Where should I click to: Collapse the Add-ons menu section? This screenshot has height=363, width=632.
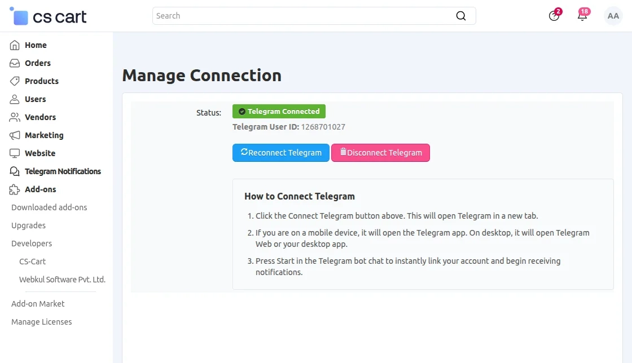pos(40,189)
